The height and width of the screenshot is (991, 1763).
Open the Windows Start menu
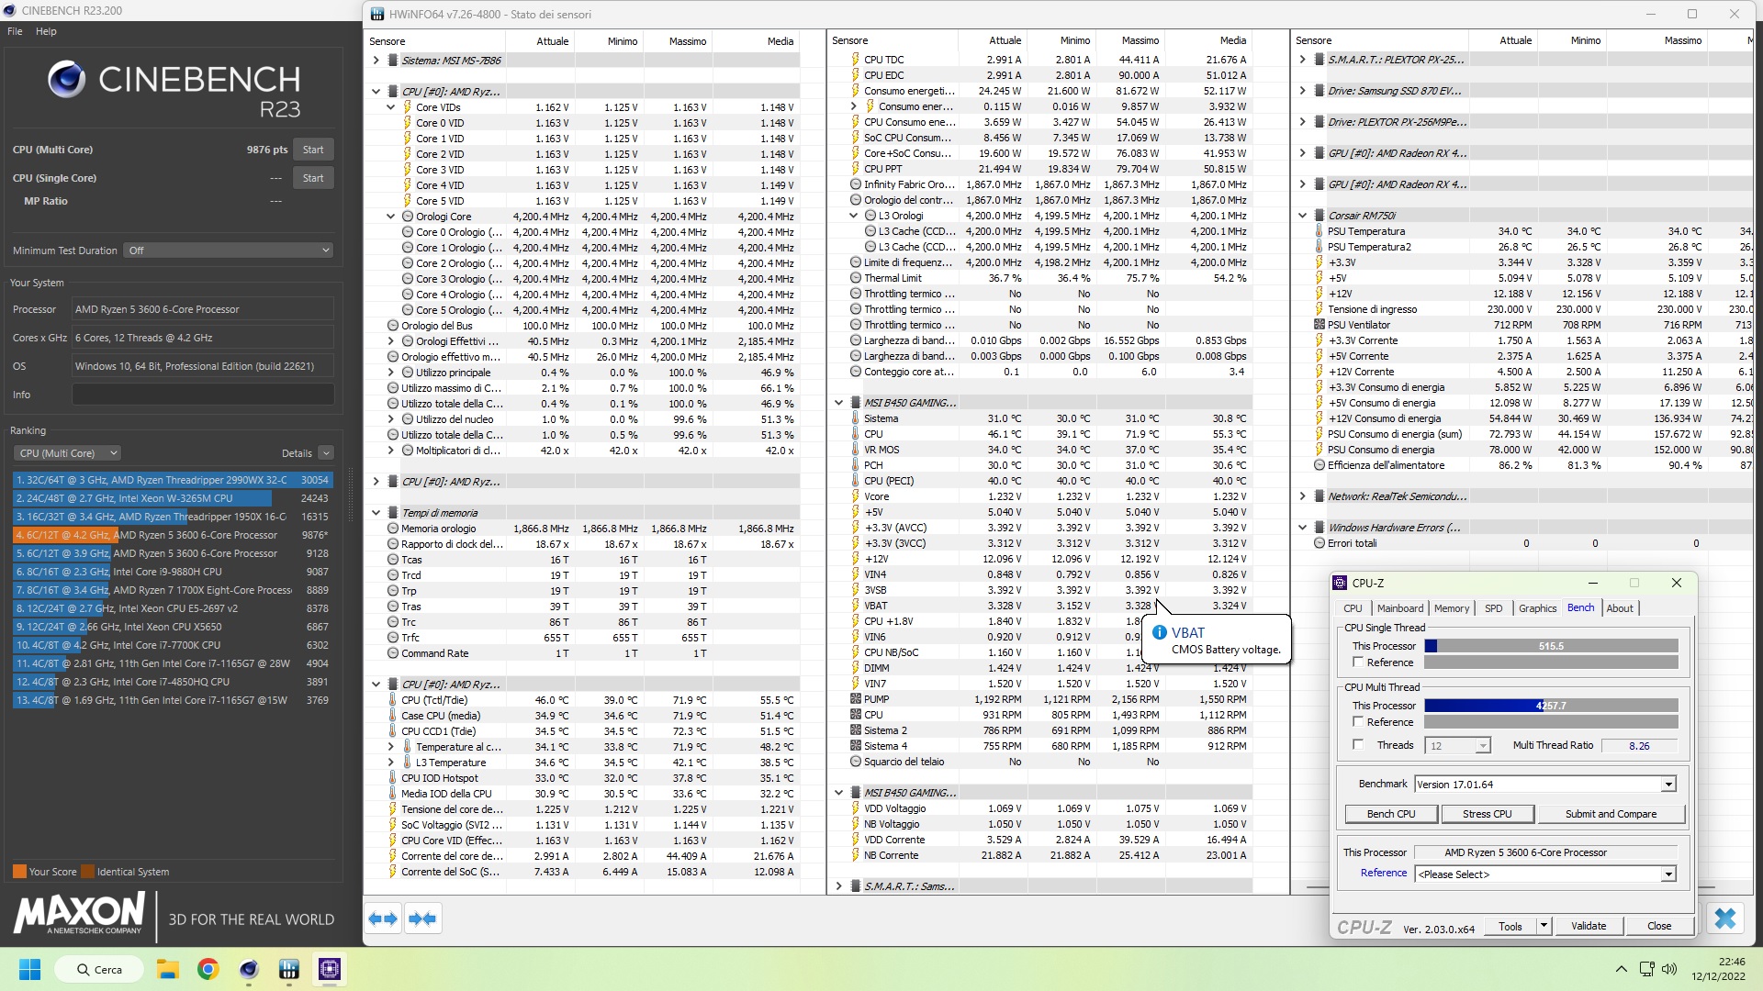(x=29, y=969)
